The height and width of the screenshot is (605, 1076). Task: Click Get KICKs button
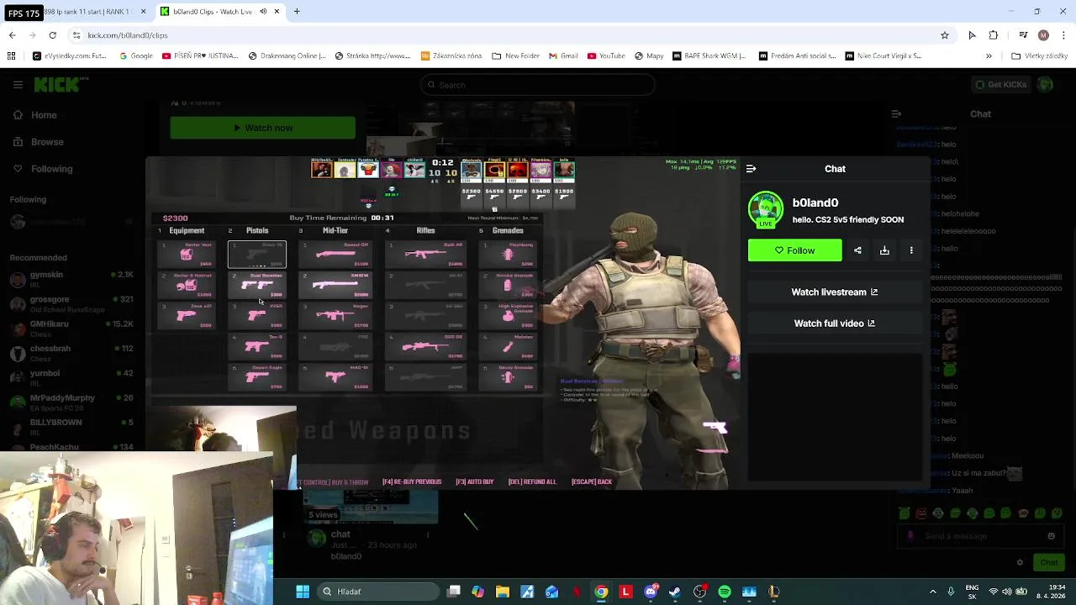[x=1000, y=84]
